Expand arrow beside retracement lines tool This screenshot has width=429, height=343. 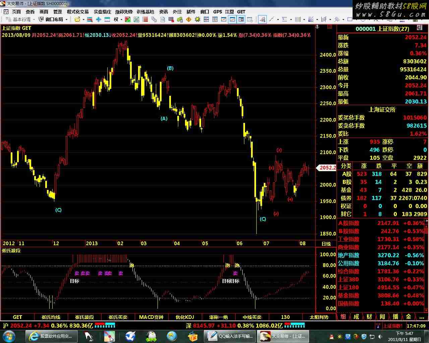[x=291, y=19]
